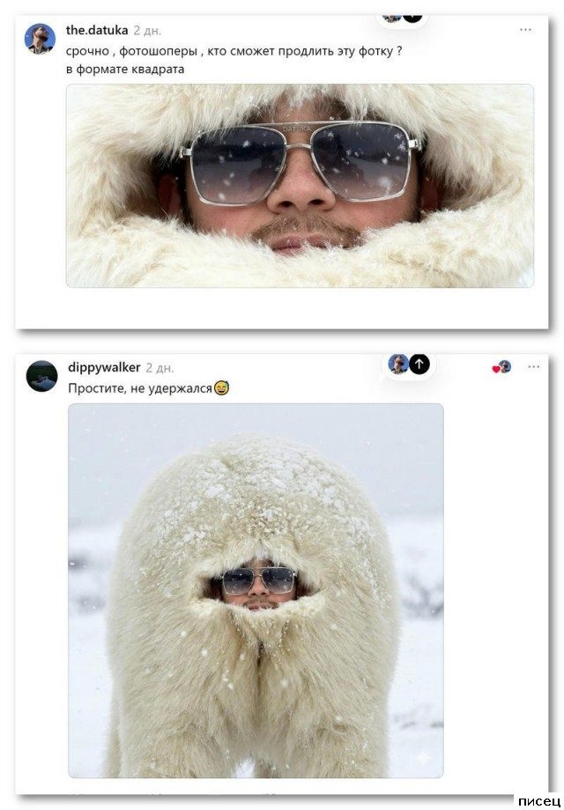This screenshot has width=564, height=810.
Task: Click black up-arrow button on dippywalker reply
Action: pos(419,364)
